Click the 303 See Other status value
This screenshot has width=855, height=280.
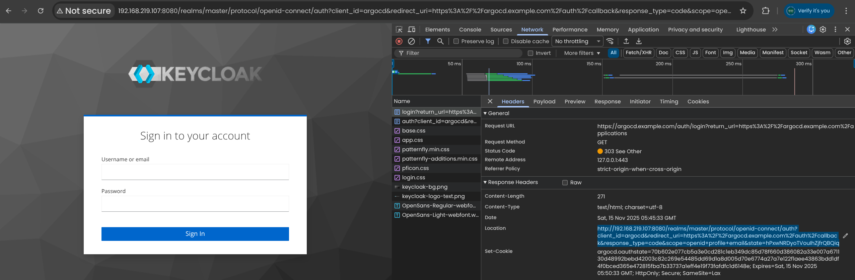[x=623, y=151]
